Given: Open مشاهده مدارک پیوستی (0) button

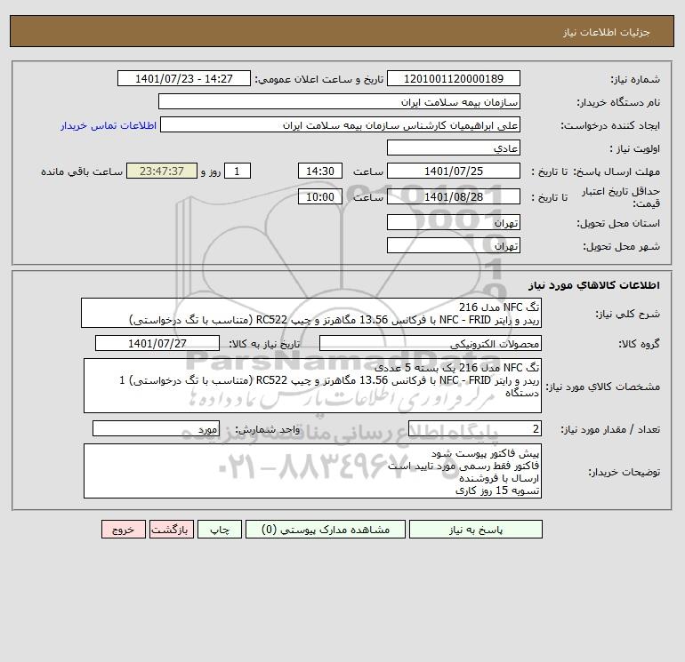Looking at the screenshot, I should pyautogui.click(x=326, y=530).
